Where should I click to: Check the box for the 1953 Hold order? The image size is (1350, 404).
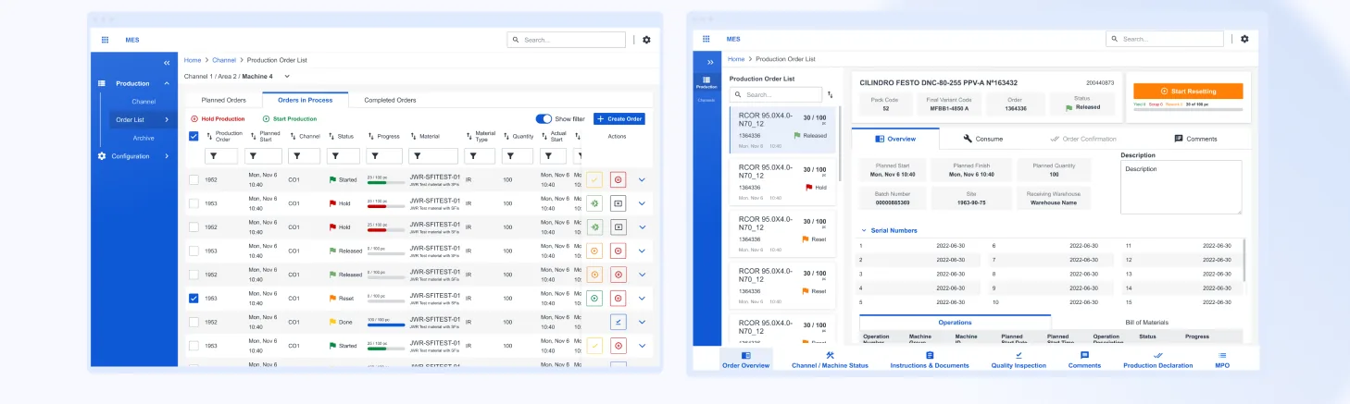click(194, 203)
